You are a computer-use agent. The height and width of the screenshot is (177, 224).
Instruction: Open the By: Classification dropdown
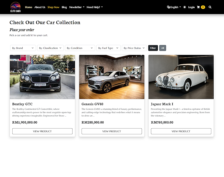(x=50, y=48)
